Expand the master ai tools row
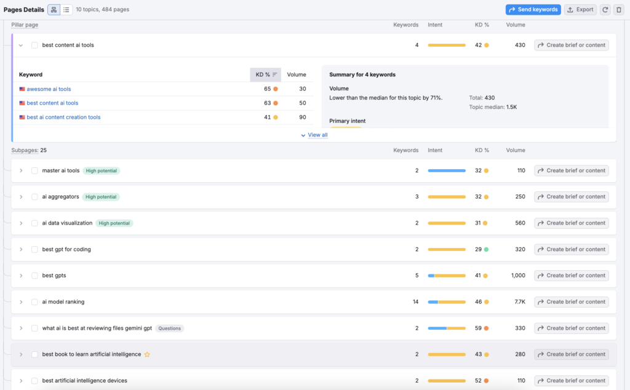The width and height of the screenshot is (630, 390). tap(21, 170)
